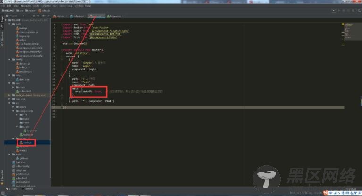Select check-versions.js in project tree
Viewport: 362px width, 196px height.
(x=27, y=32)
